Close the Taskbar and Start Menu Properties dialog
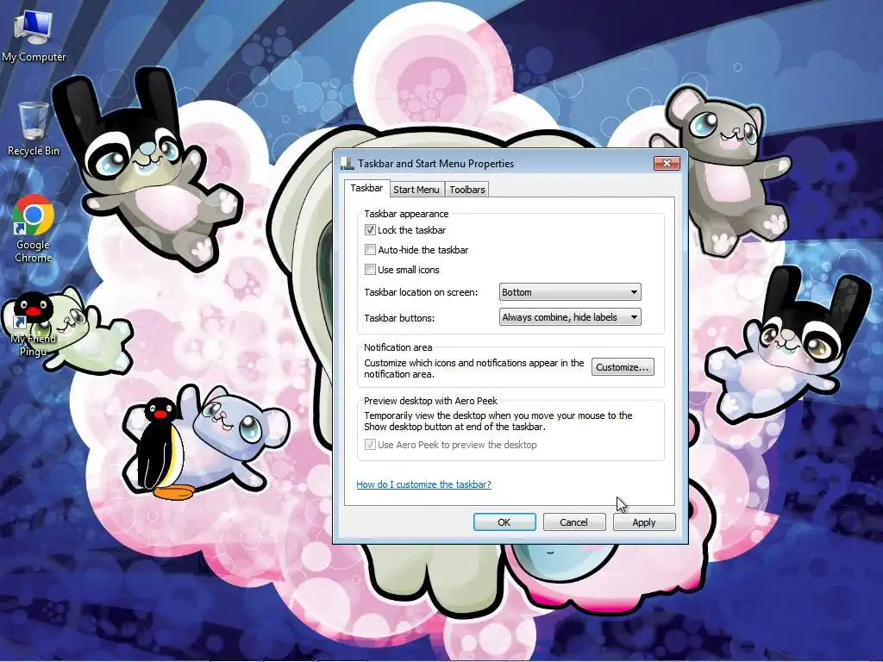This screenshot has height=662, width=883. pyautogui.click(x=667, y=163)
